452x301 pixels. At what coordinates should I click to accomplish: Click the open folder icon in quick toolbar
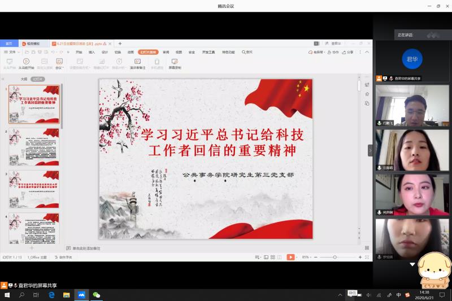[27, 52]
